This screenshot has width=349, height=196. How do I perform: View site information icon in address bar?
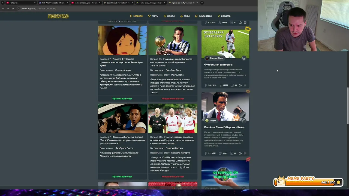[x=19, y=8]
